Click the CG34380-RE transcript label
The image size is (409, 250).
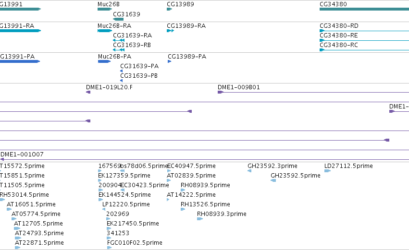(338, 36)
